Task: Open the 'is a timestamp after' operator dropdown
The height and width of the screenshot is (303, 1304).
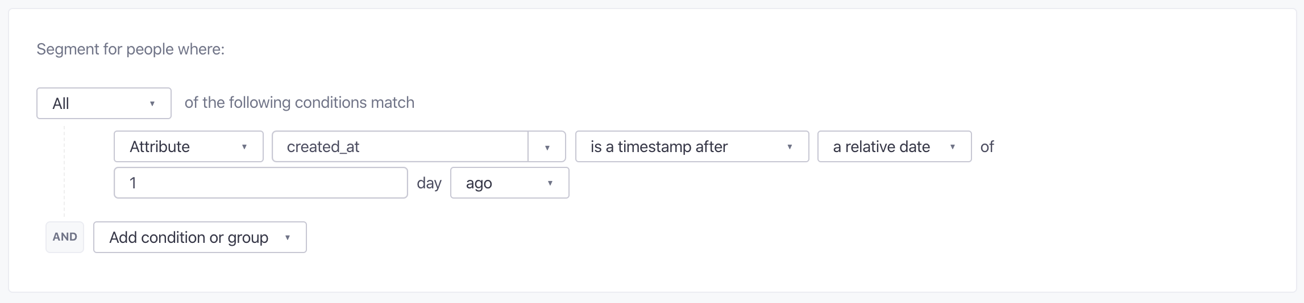Action: 692,146
